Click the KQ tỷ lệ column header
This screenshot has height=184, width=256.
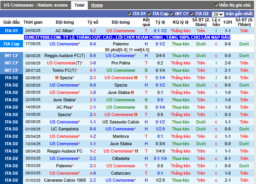pyautogui.click(x=181, y=22)
